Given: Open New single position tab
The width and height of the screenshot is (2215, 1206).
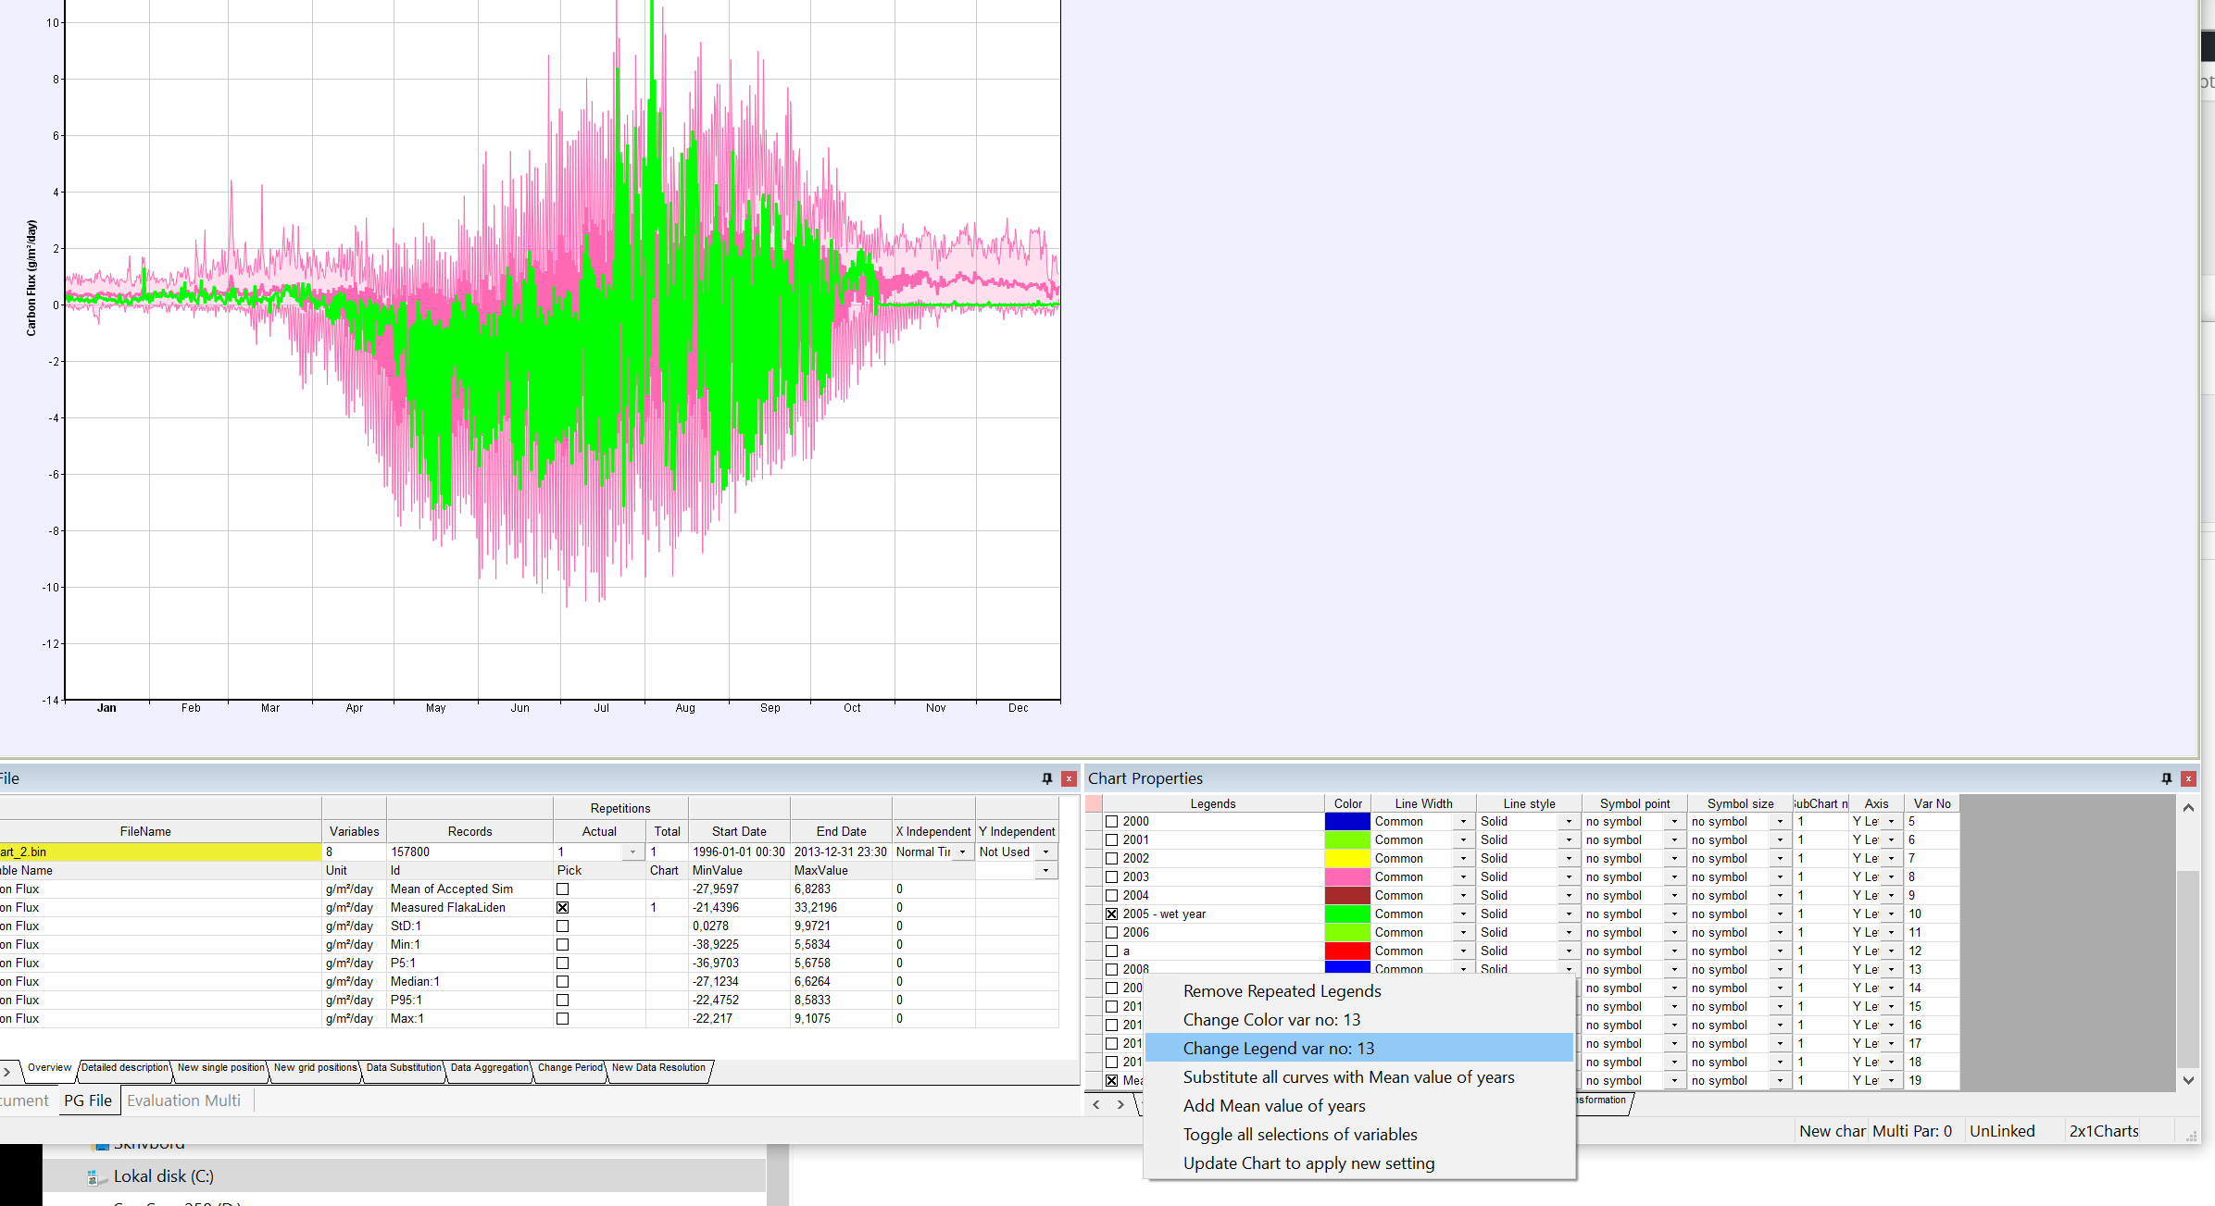Looking at the screenshot, I should (221, 1068).
